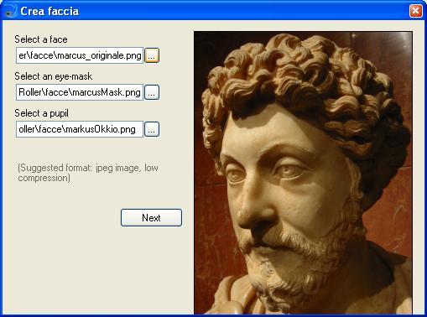Click the suggested format hint text
Image resolution: width=427 pixels, height=317 pixels.
(x=88, y=173)
